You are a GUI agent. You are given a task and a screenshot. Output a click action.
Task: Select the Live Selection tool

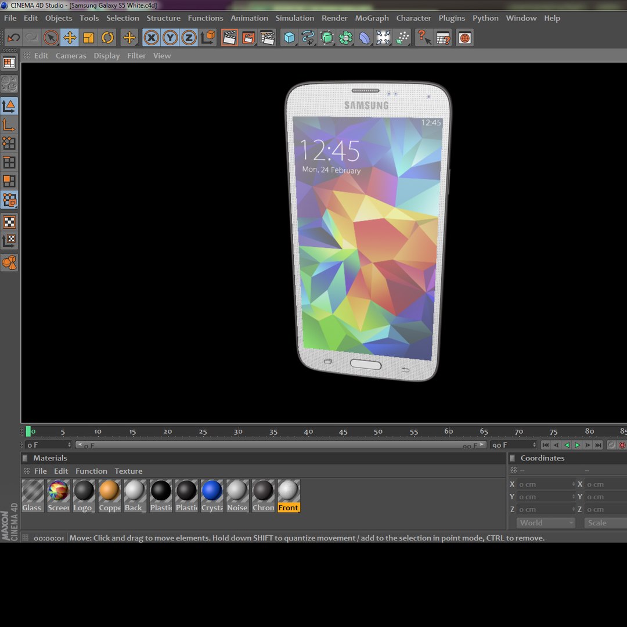pyautogui.click(x=51, y=38)
